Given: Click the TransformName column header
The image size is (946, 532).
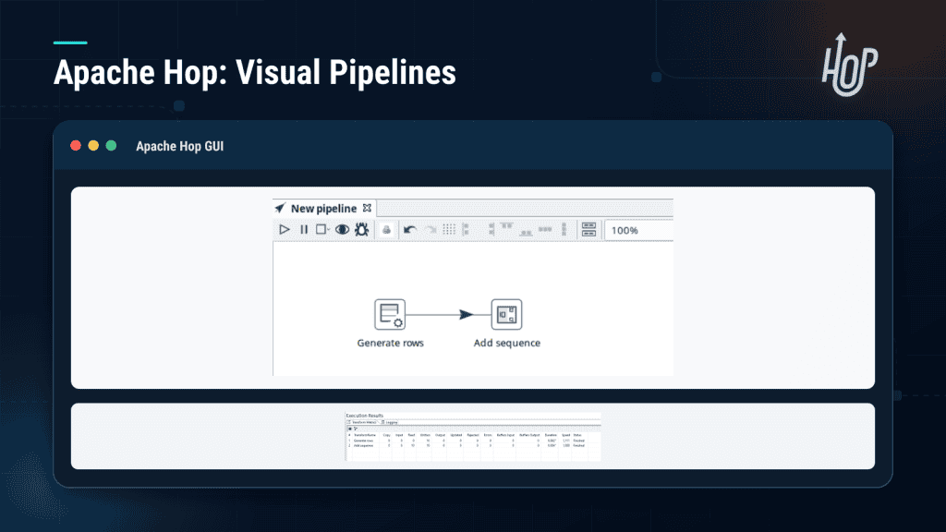Looking at the screenshot, I should pyautogui.click(x=365, y=435).
